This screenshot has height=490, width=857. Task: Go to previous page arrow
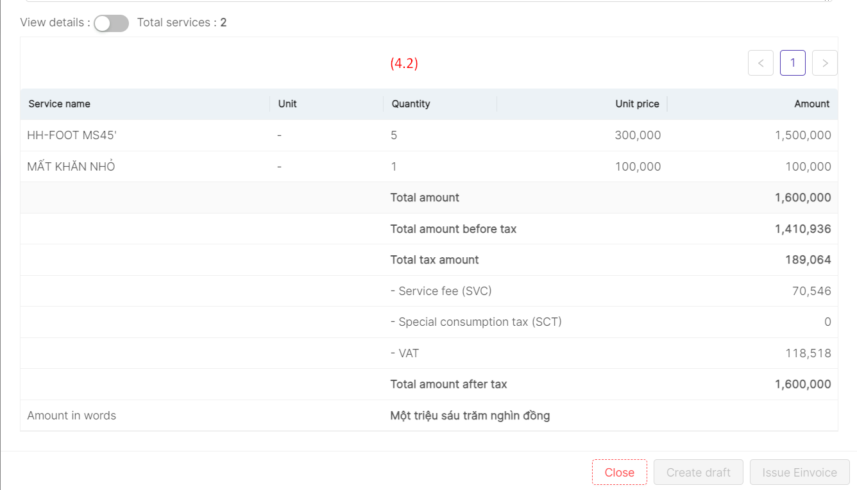coord(761,63)
